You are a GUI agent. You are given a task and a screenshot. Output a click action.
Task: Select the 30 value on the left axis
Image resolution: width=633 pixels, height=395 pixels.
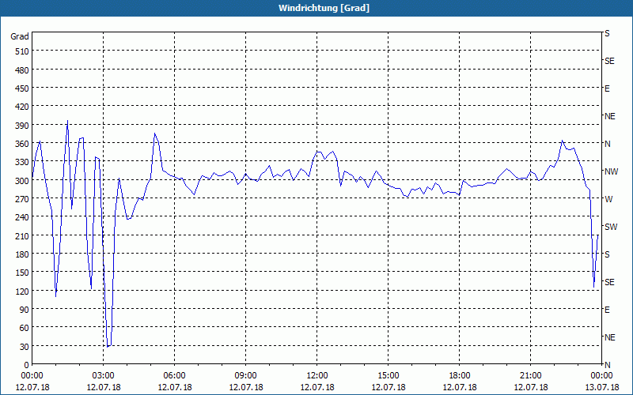tap(25, 347)
